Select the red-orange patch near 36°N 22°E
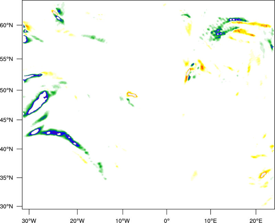Screen dimensions: 275x223 point(264,174)
